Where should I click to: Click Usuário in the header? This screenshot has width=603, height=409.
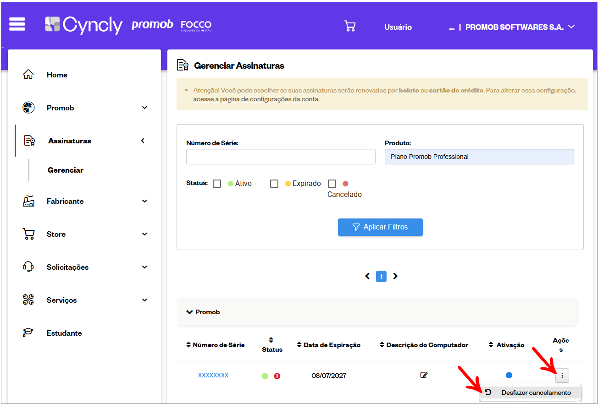click(398, 27)
